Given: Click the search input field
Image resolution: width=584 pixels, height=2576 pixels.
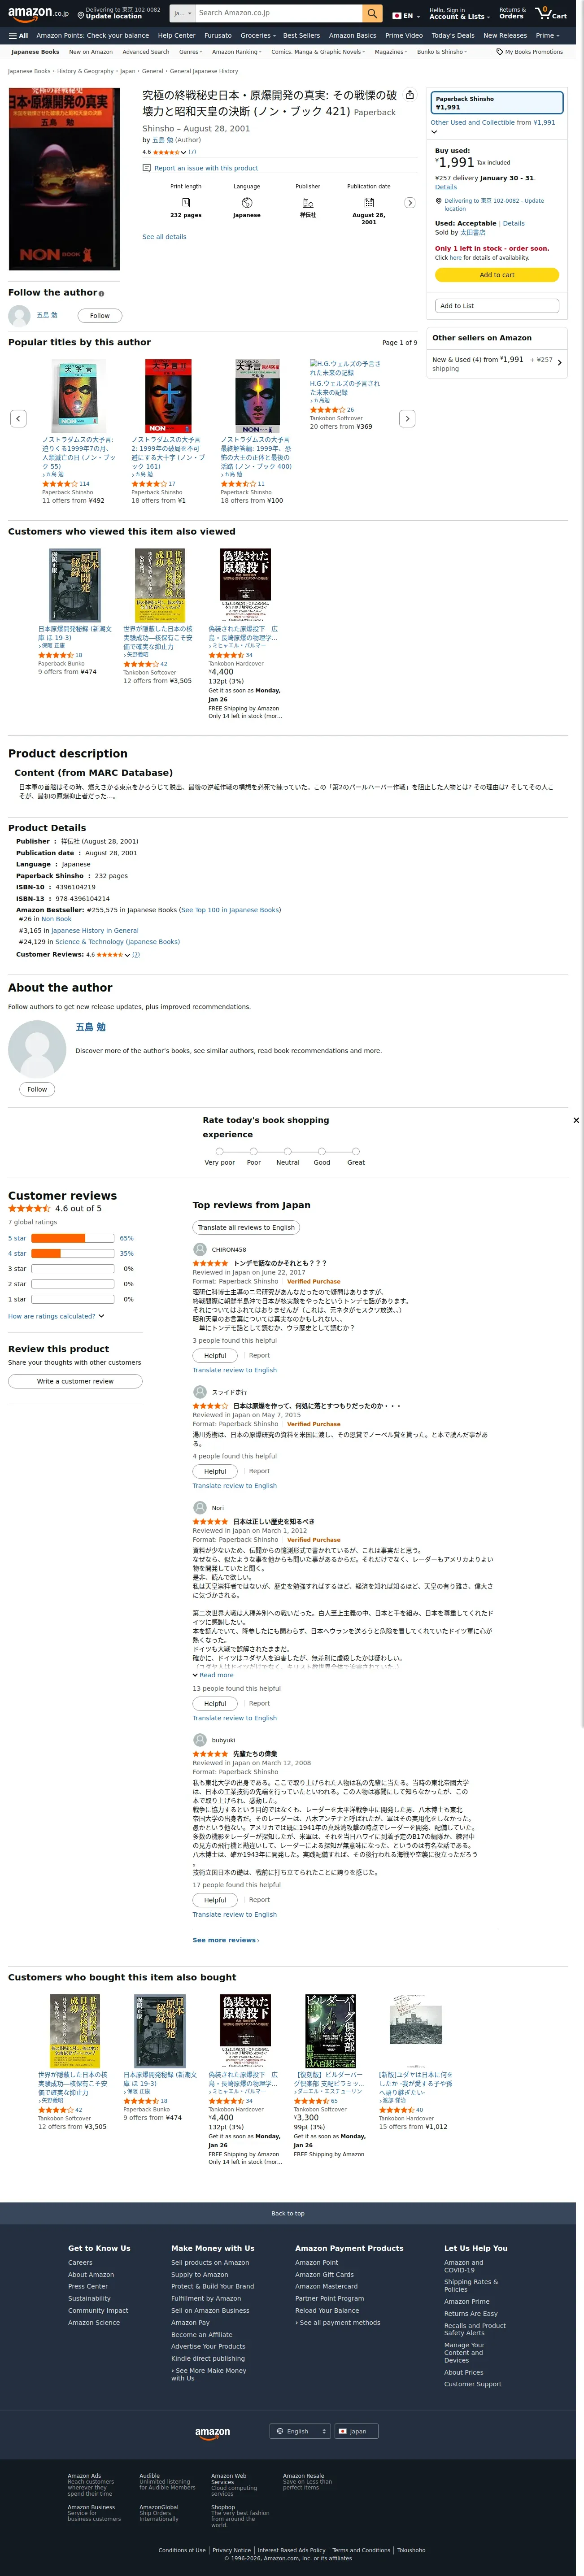Looking at the screenshot, I should [x=278, y=13].
